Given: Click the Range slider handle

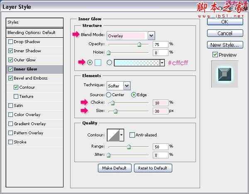Looking at the screenshot, I should (x=129, y=147).
